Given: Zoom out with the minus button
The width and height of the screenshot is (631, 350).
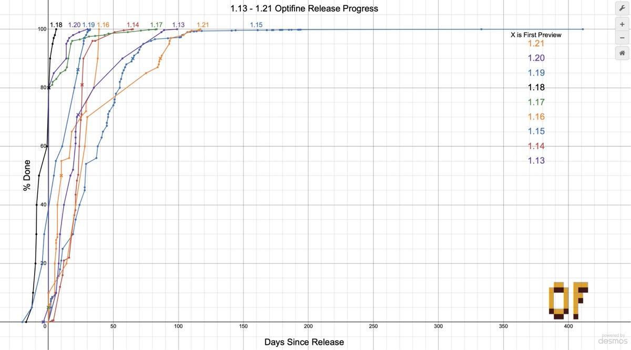Looking at the screenshot, I should [622, 38].
